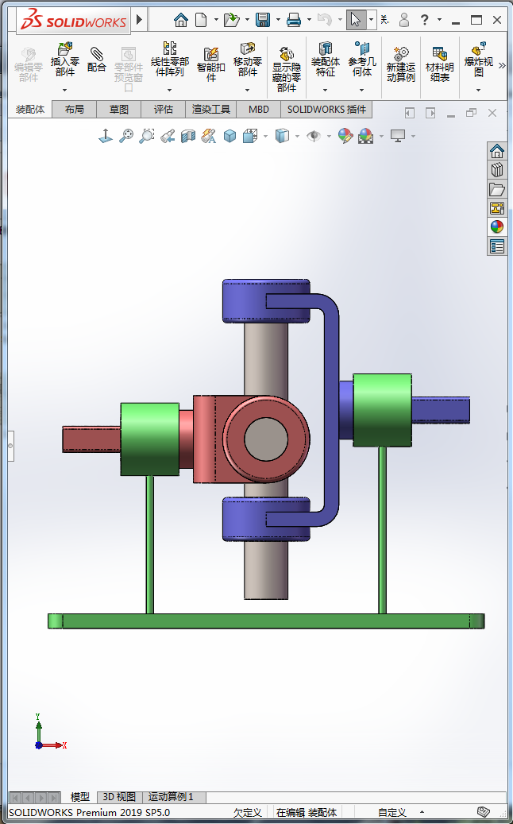The image size is (513, 824).
Task: Open the dropdown arrow beside New document
Action: [x=216, y=20]
